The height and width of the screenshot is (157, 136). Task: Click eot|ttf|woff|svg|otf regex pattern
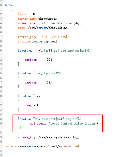(62, 119)
